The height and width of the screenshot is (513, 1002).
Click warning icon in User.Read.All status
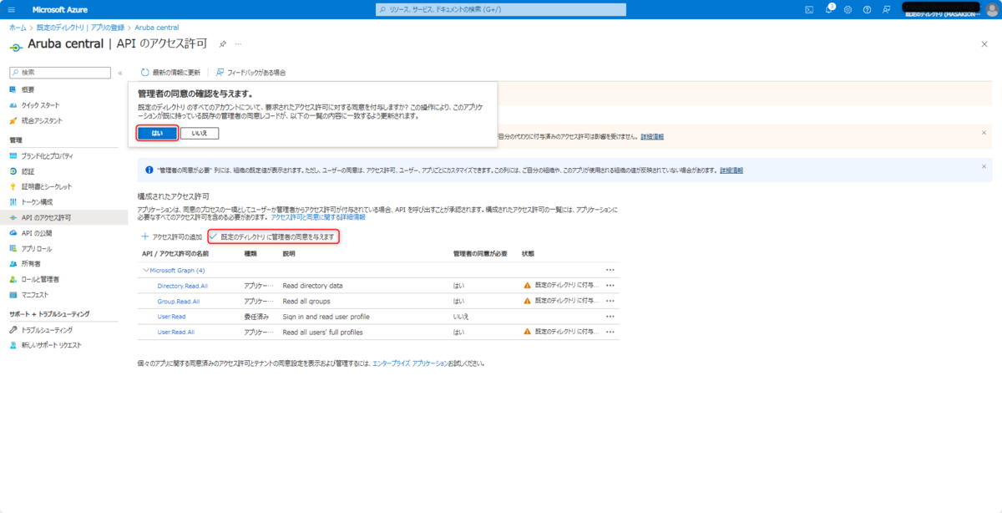527,332
